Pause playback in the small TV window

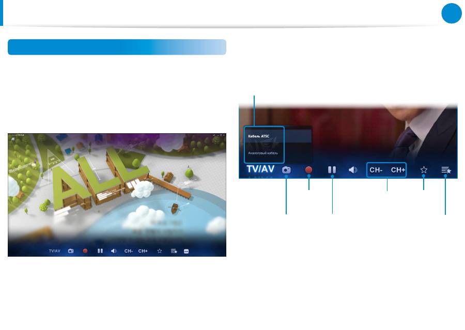click(100, 251)
